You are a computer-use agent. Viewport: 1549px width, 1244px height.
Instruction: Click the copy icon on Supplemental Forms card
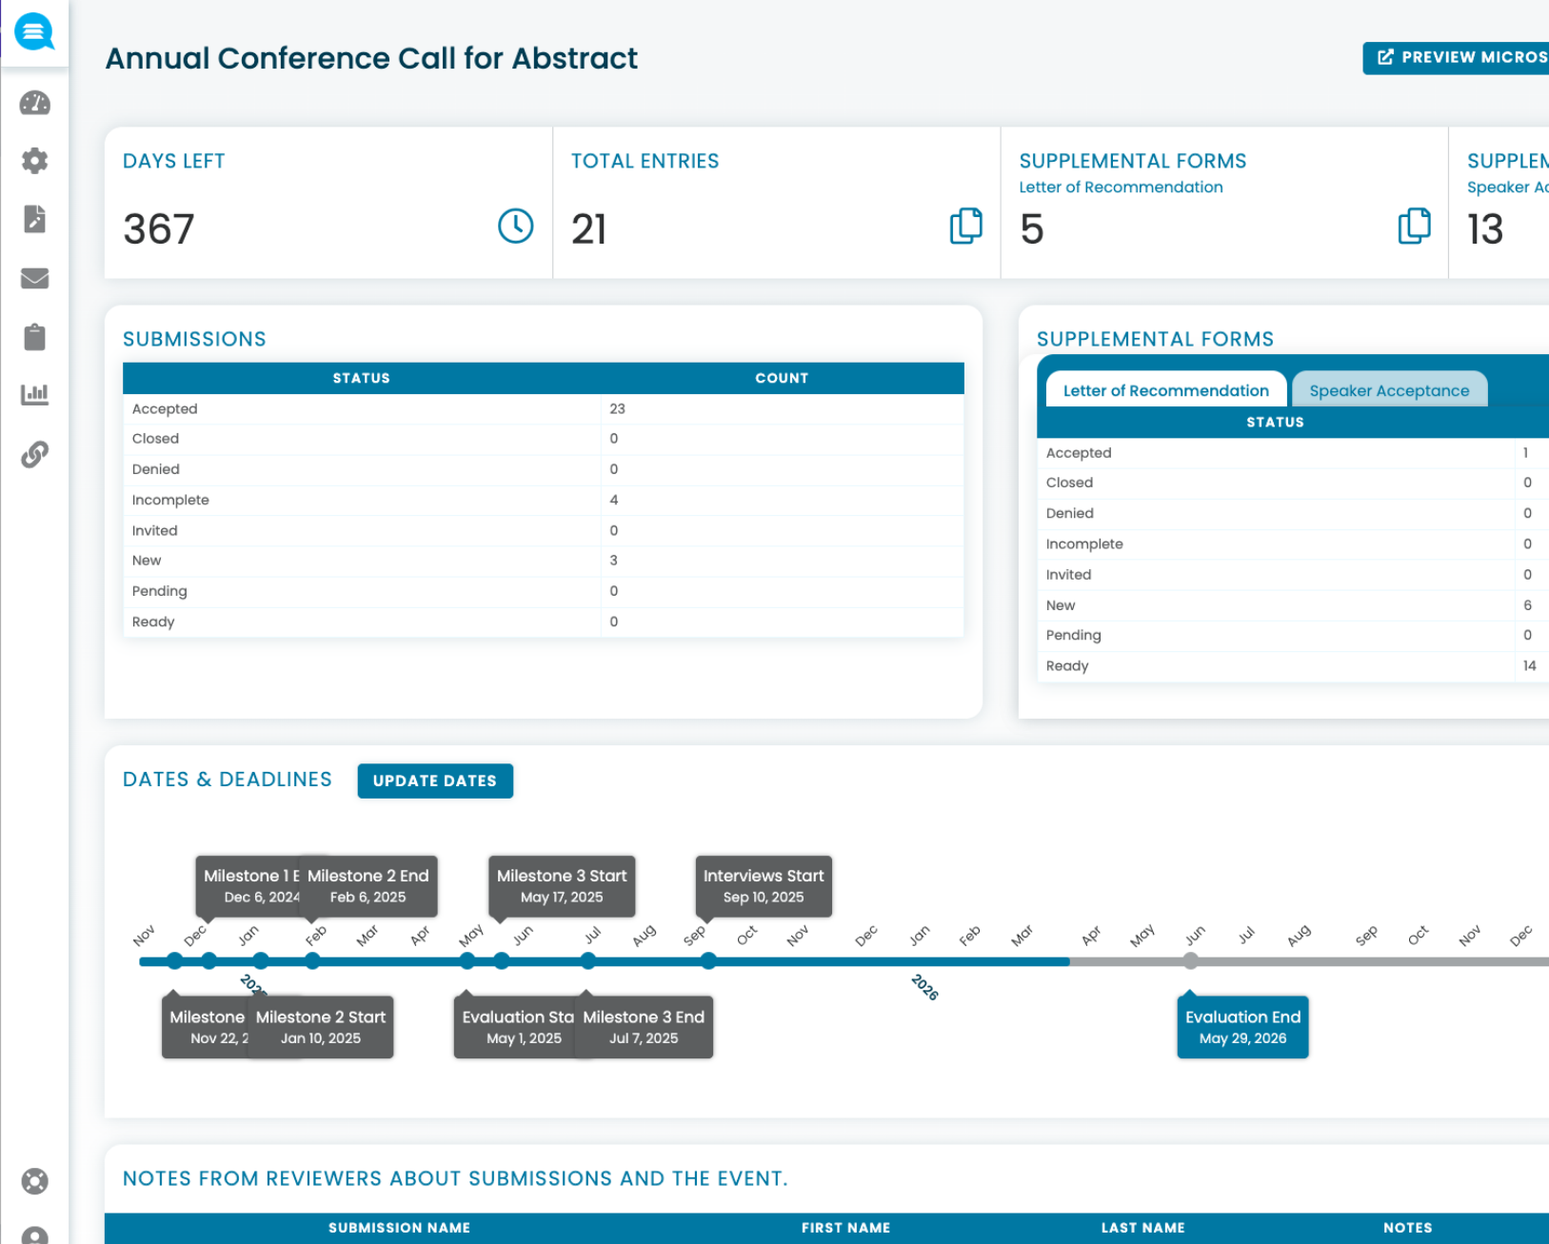[1415, 227]
